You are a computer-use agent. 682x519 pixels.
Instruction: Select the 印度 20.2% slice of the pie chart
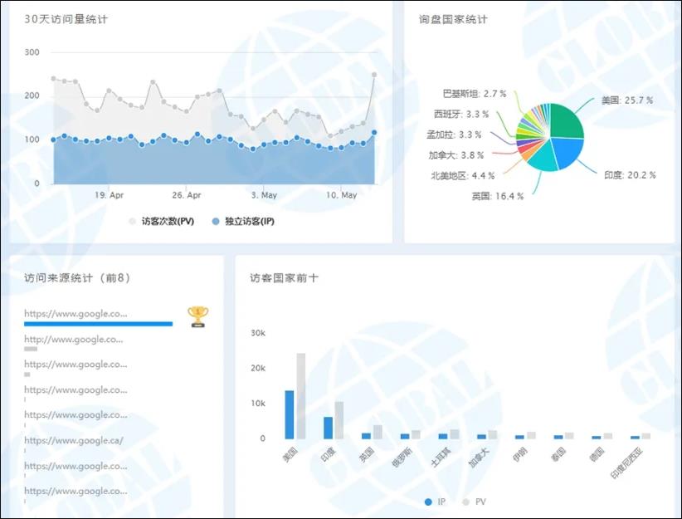click(x=568, y=154)
